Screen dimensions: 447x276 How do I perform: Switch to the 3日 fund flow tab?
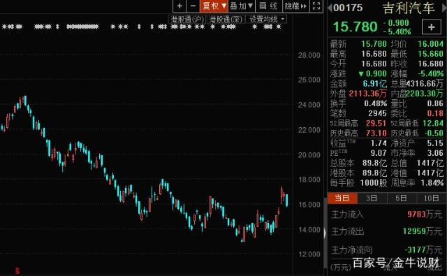click(x=372, y=198)
